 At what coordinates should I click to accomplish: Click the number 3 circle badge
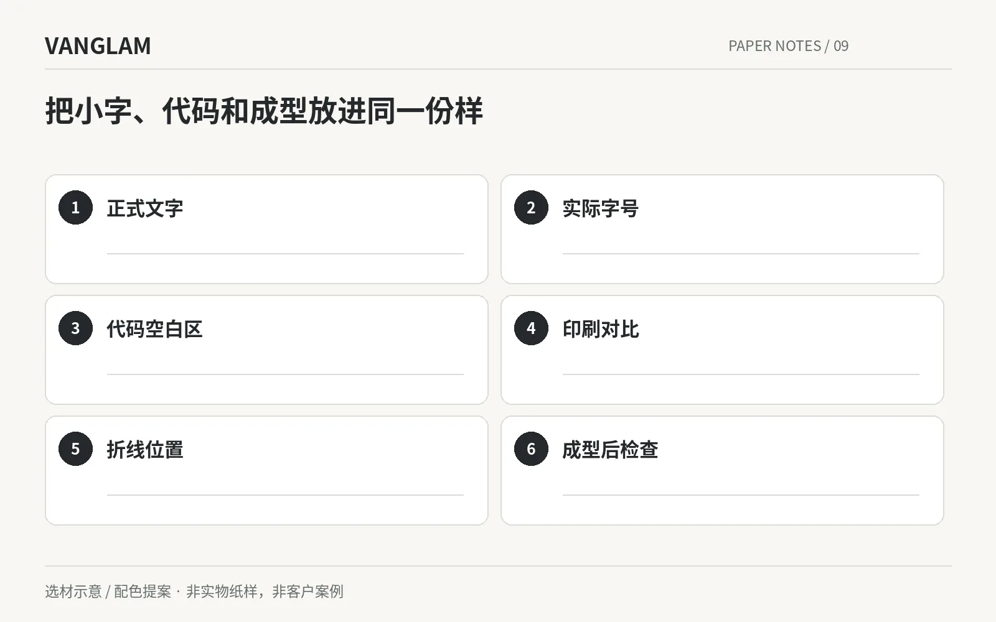click(75, 328)
